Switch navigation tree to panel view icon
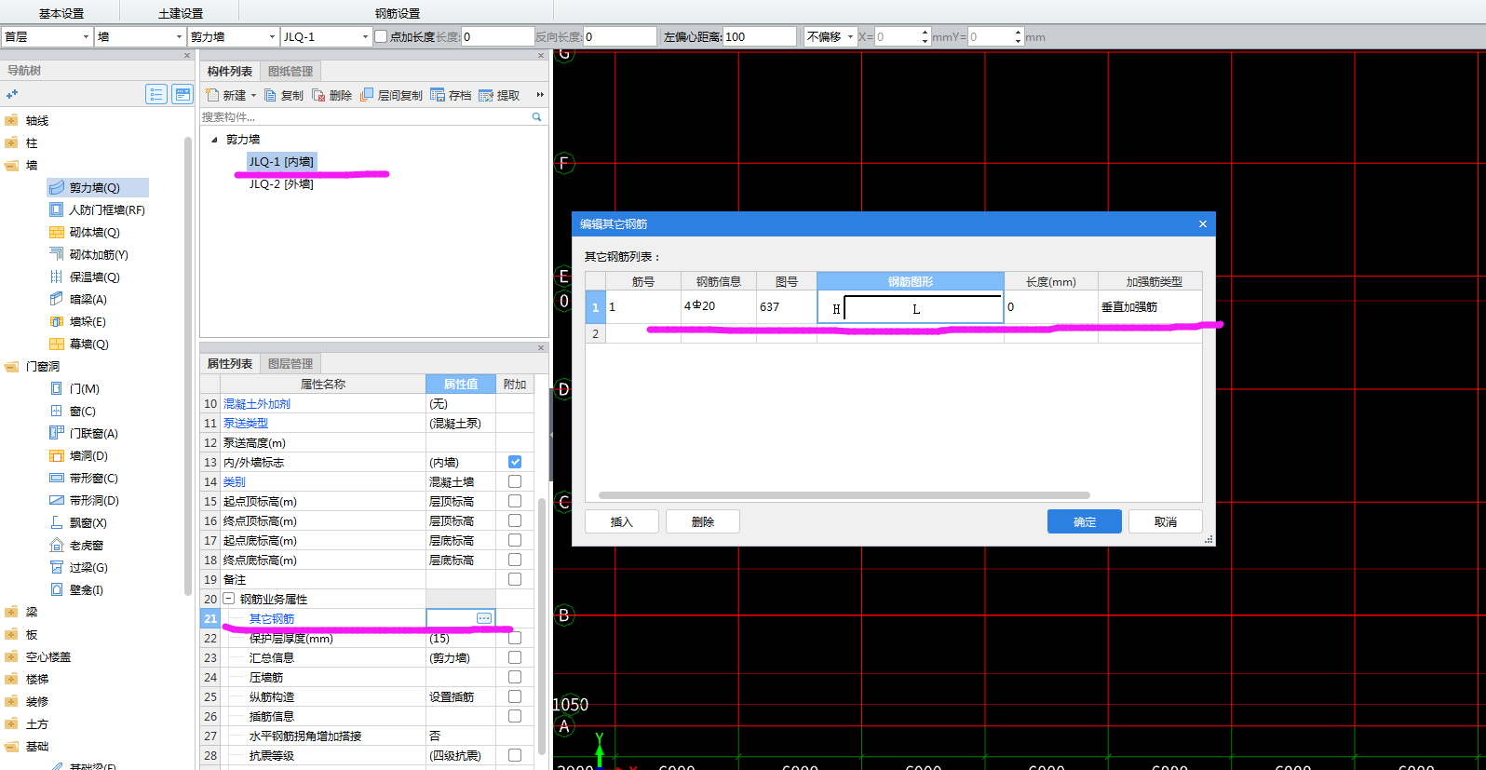This screenshot has width=1486, height=770. point(182,94)
